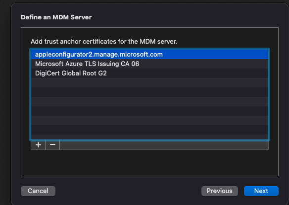Image resolution: width=289 pixels, height=205 pixels.
Task: Click empty dialog area between Cancel and Previous
Action: pos(128,191)
